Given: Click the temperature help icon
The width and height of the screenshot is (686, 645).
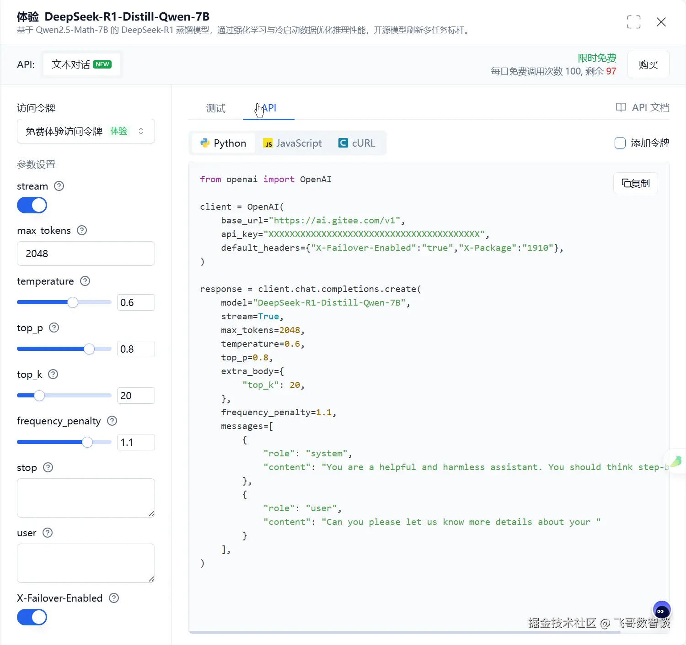Looking at the screenshot, I should pos(85,281).
